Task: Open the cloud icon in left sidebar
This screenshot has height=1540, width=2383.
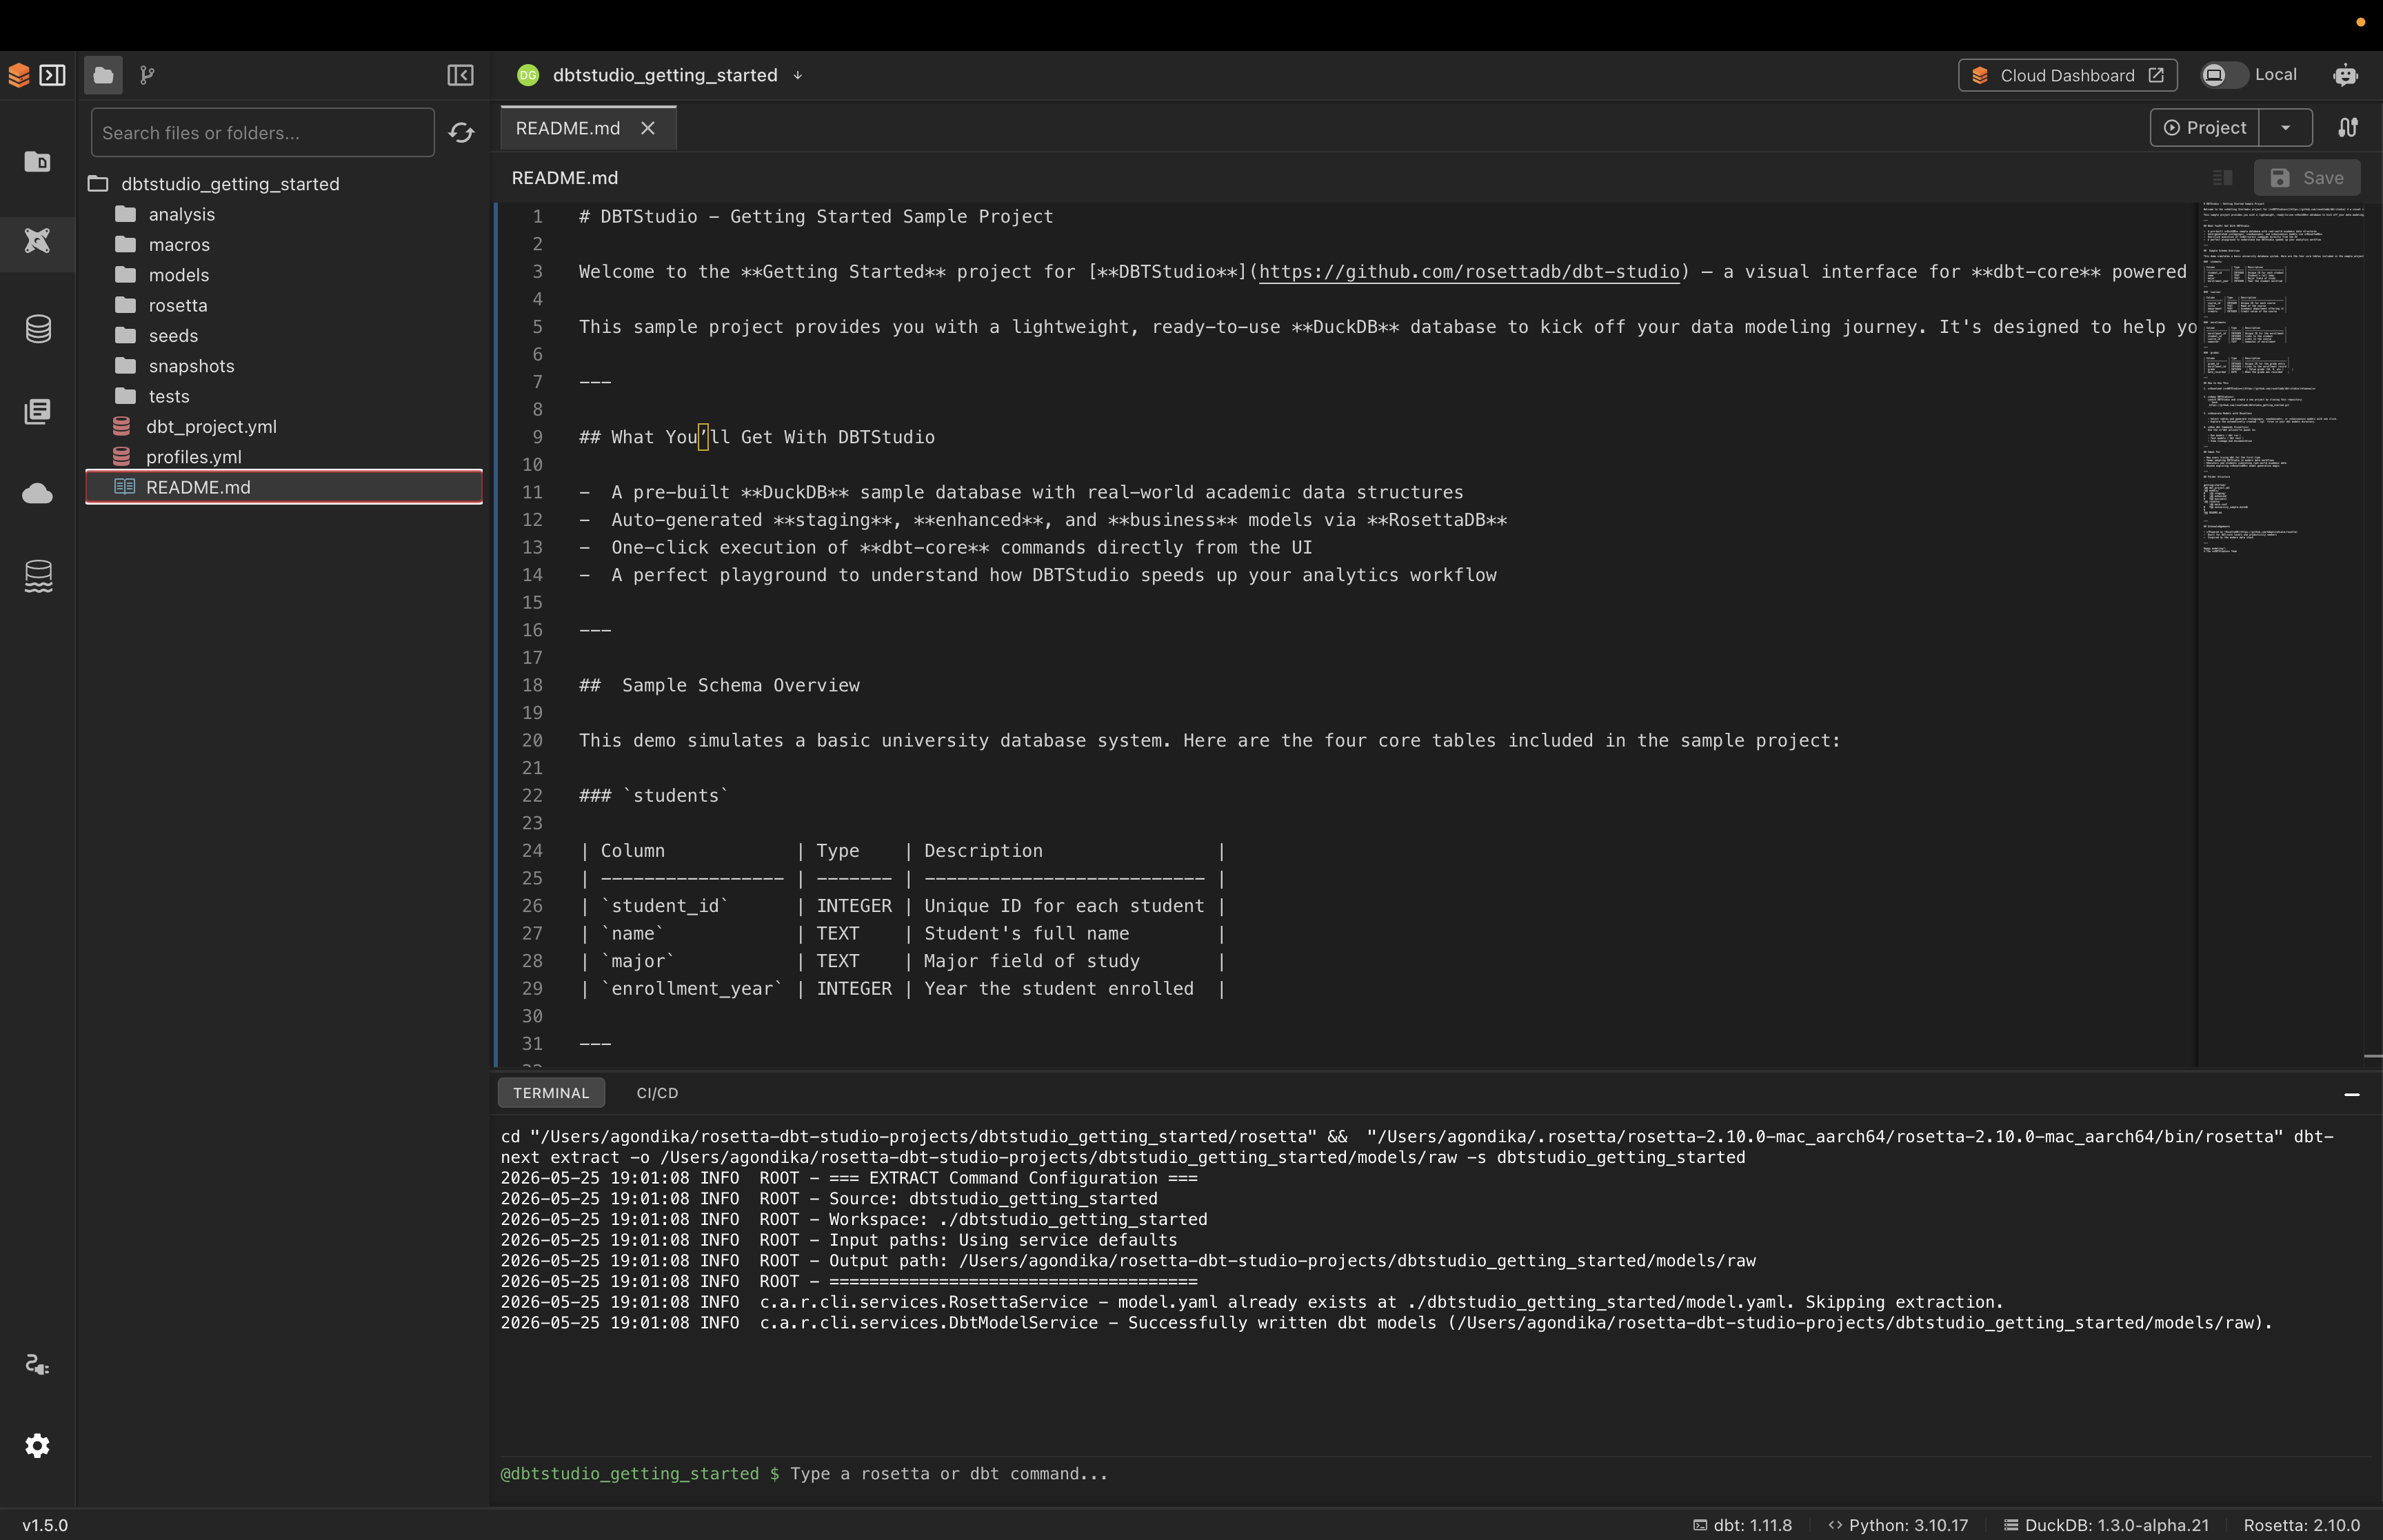Action: [38, 493]
